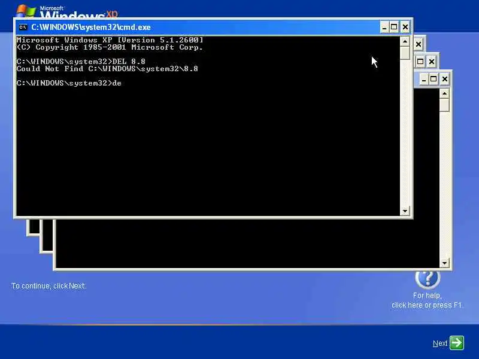Image resolution: width=479 pixels, height=359 pixels.
Task: Click the 'For help, click here' text
Action: pyautogui.click(x=427, y=300)
